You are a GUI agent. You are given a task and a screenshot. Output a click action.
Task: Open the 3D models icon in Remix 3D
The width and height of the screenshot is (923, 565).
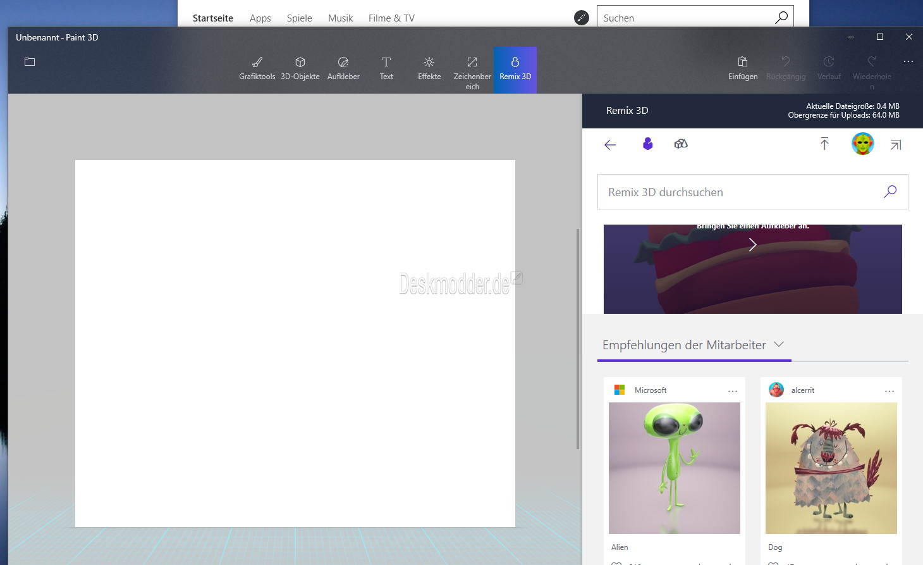pos(681,144)
